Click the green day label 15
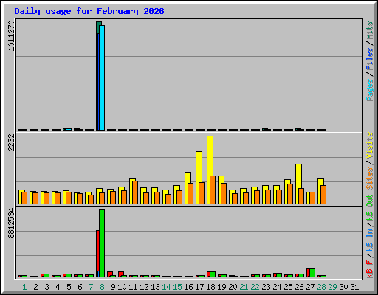The width and height of the screenshot is (378, 295). (177, 287)
